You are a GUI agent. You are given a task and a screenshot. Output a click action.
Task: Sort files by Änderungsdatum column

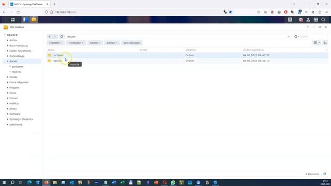253,50
